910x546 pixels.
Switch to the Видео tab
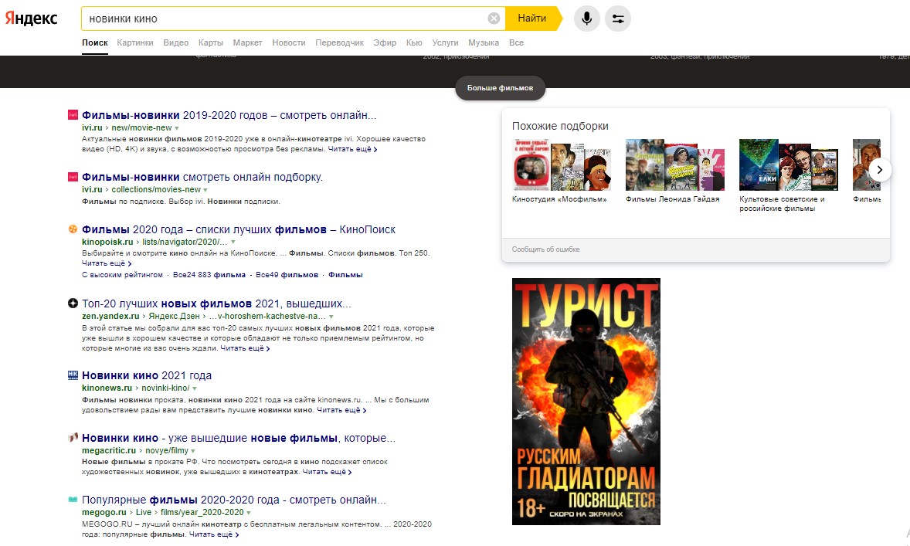[176, 42]
